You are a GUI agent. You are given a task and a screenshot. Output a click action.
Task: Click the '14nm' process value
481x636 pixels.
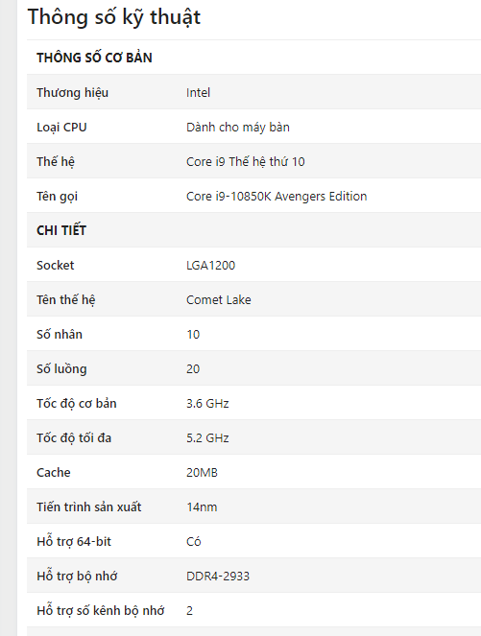202,507
